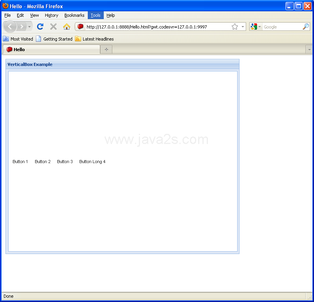314x302 pixels.
Task: Select the Hello tab
Action: pos(51,50)
